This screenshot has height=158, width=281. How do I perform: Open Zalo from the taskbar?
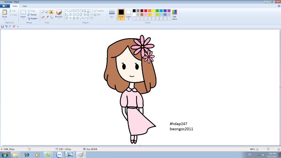[x=59, y=155]
